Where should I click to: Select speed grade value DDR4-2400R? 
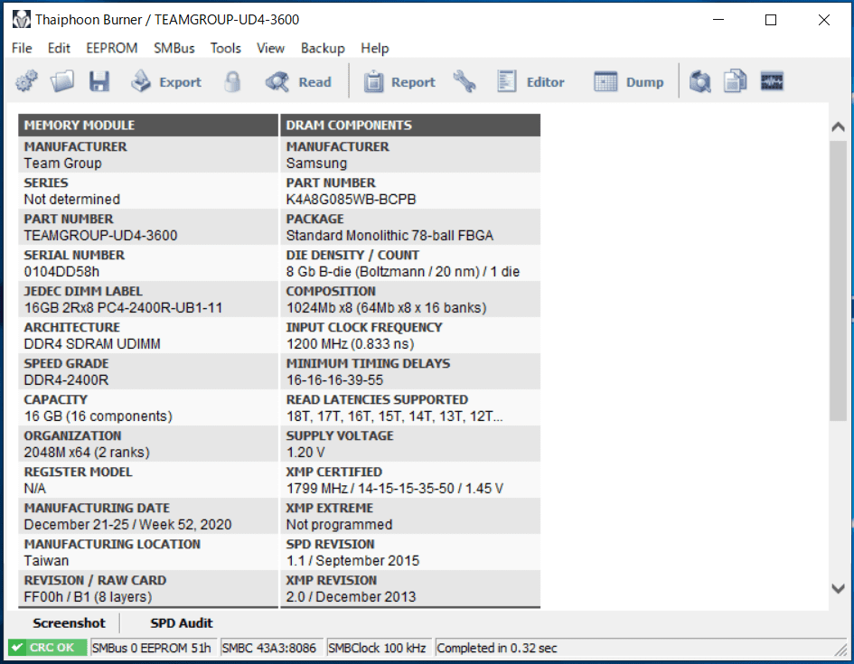coord(66,380)
